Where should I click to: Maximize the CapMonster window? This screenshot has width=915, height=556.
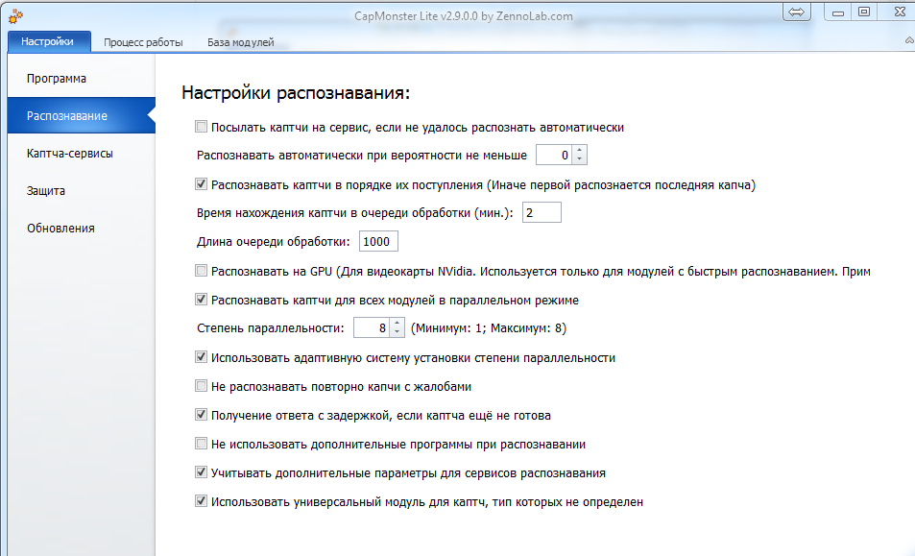pos(864,12)
